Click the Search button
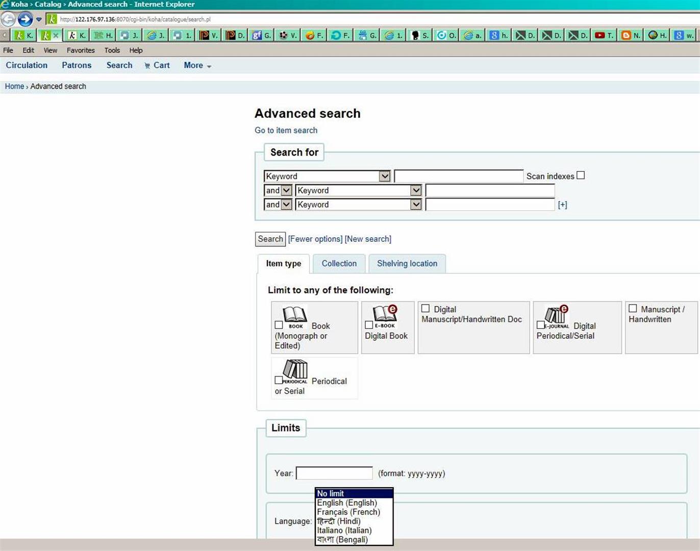The height and width of the screenshot is (551, 700). (x=270, y=239)
